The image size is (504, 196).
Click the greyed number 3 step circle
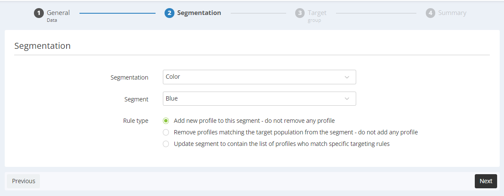point(300,13)
